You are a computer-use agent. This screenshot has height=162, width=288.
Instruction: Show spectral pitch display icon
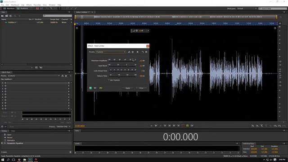click(x=41, y=9)
